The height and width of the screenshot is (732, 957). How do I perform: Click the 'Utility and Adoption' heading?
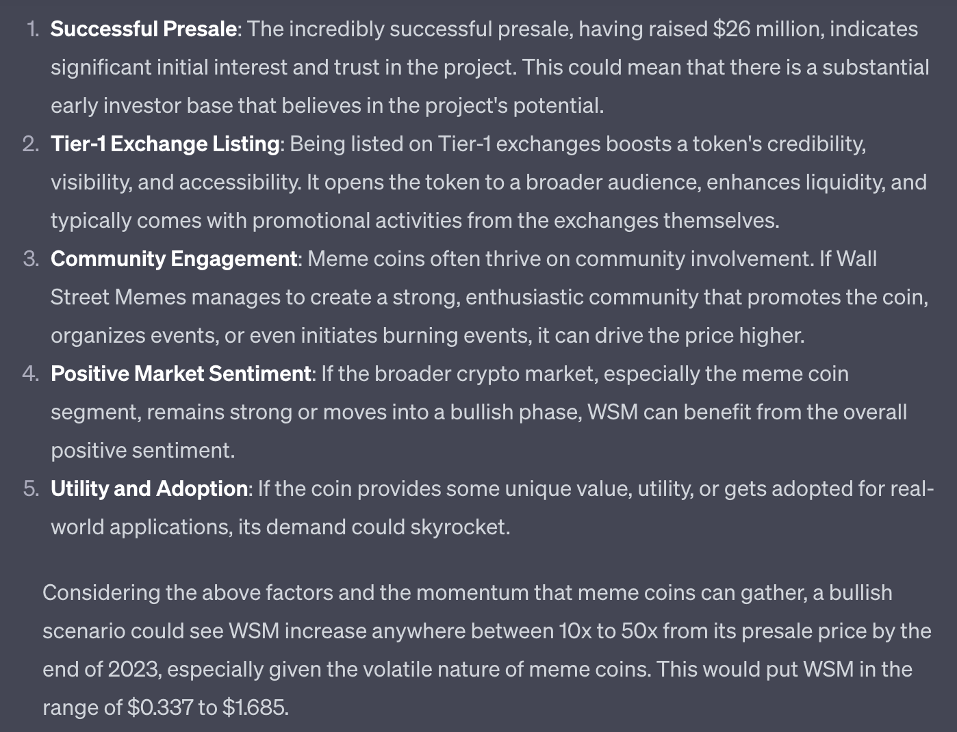click(x=149, y=488)
